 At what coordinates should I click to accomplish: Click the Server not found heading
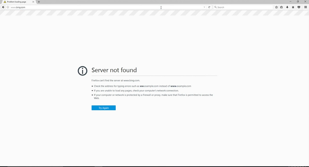(x=114, y=70)
